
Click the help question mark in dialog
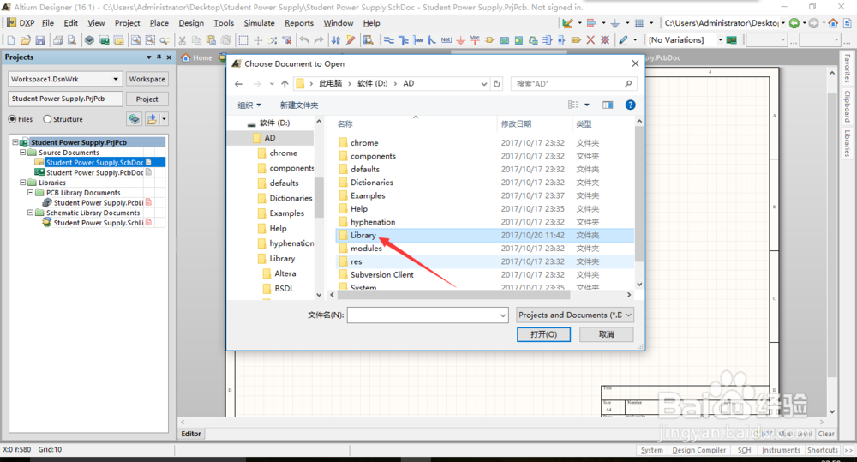(630, 105)
